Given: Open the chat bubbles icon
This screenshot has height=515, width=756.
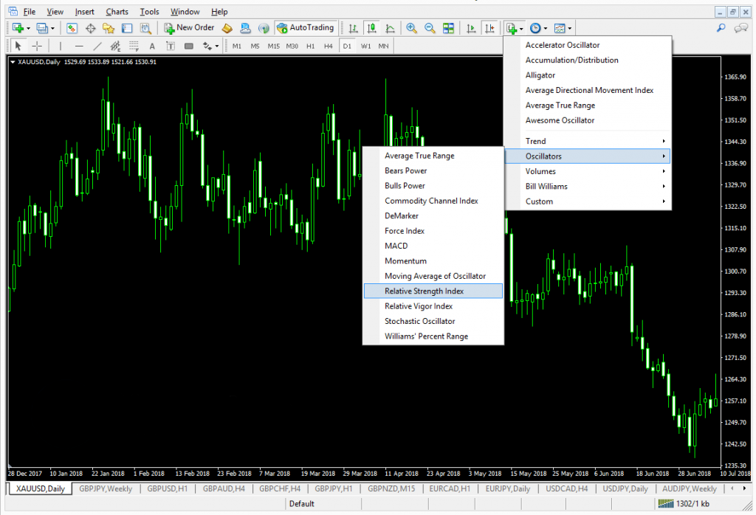Looking at the screenshot, I should pyautogui.click(x=740, y=29).
